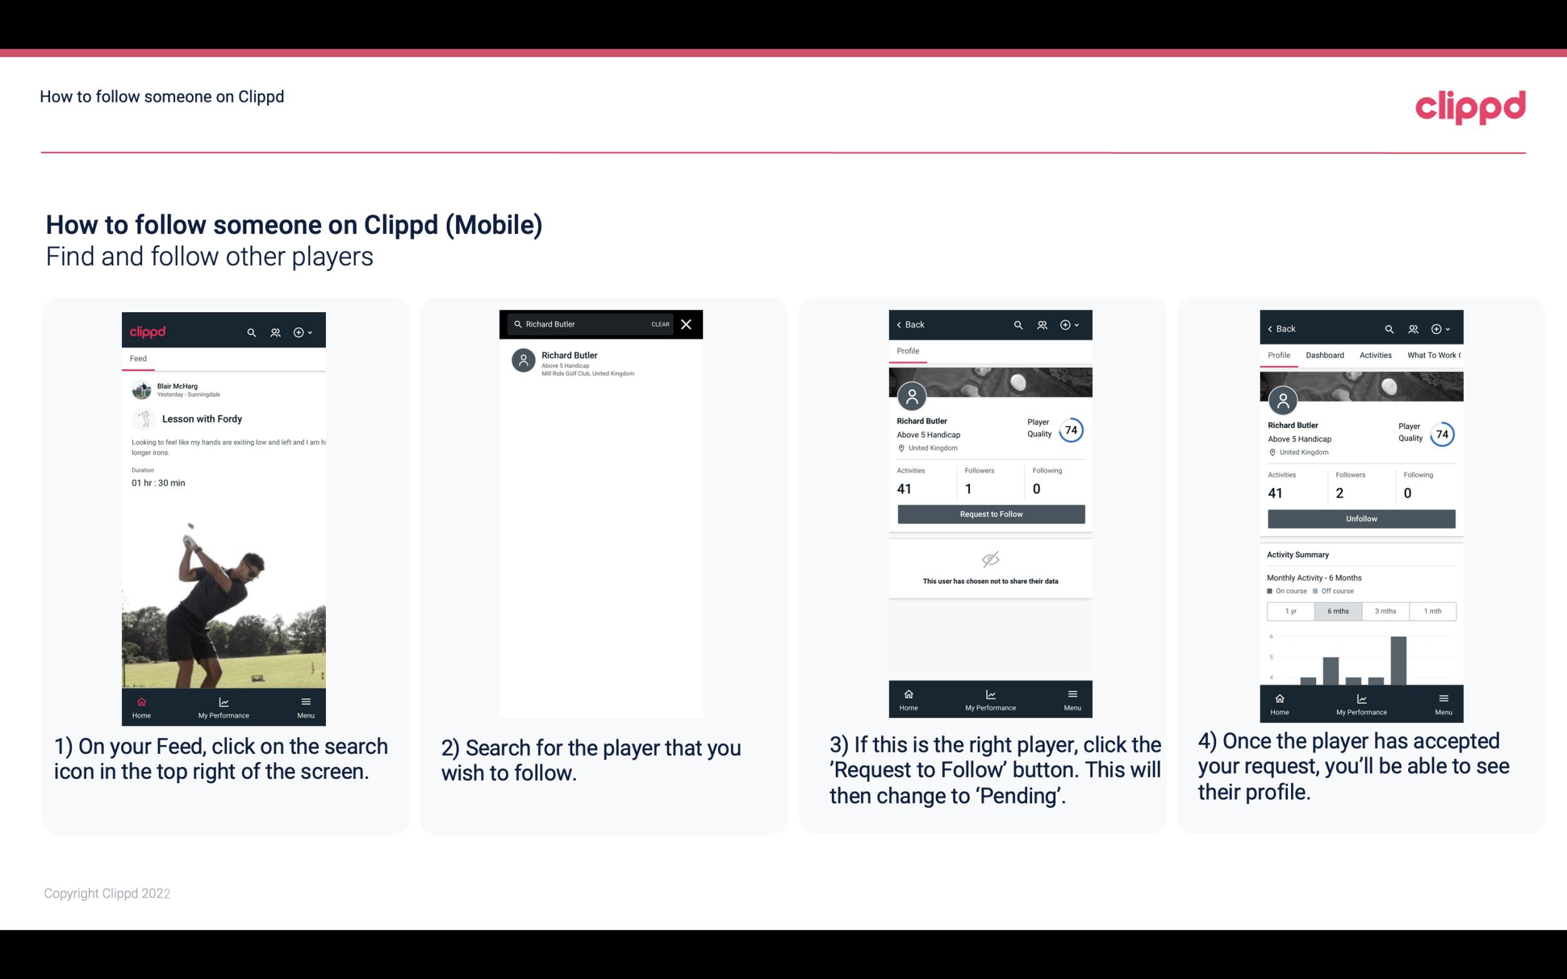The height and width of the screenshot is (979, 1567).
Task: Click the Back arrow on profile screen
Action: point(901,323)
